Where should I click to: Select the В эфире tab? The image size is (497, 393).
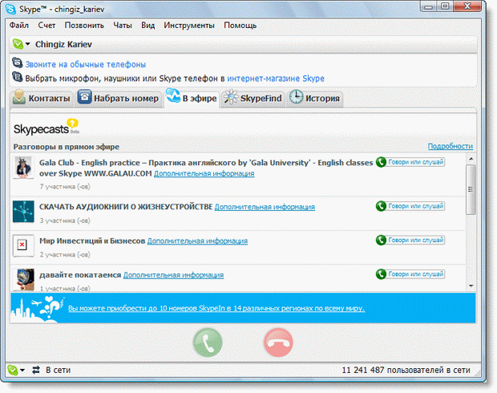192,99
